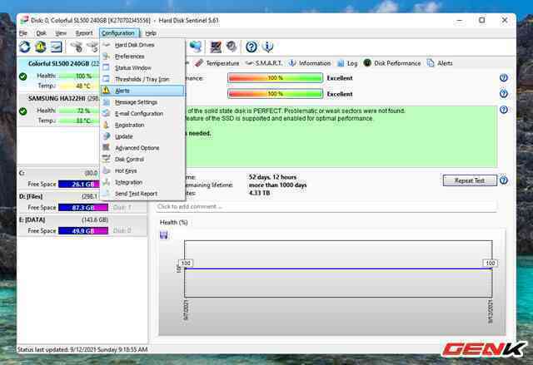Screen dimensions: 533x365
Task: Open the View menu
Action: click(61, 33)
